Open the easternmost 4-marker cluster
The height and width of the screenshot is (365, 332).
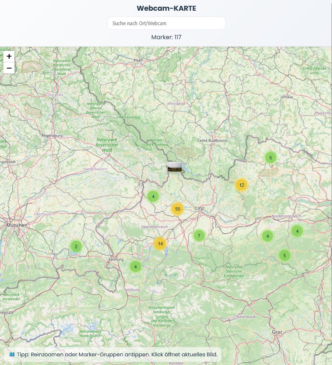[297, 231]
